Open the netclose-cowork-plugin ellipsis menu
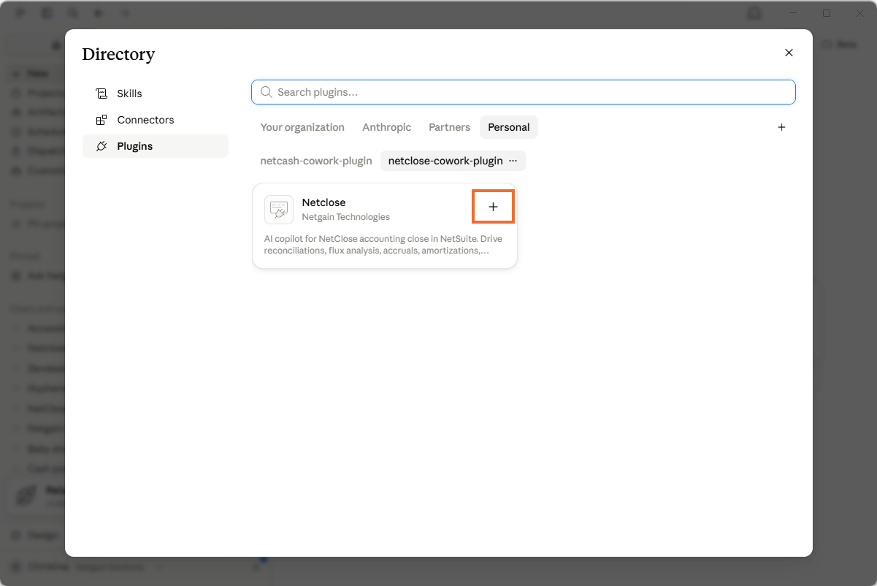Screen dimensions: 877x586 (x=513, y=161)
